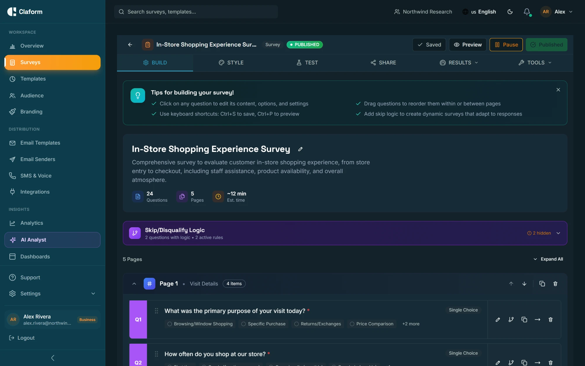Click the Support help icon
Image resolution: width=585 pixels, height=366 pixels.
pyautogui.click(x=12, y=278)
